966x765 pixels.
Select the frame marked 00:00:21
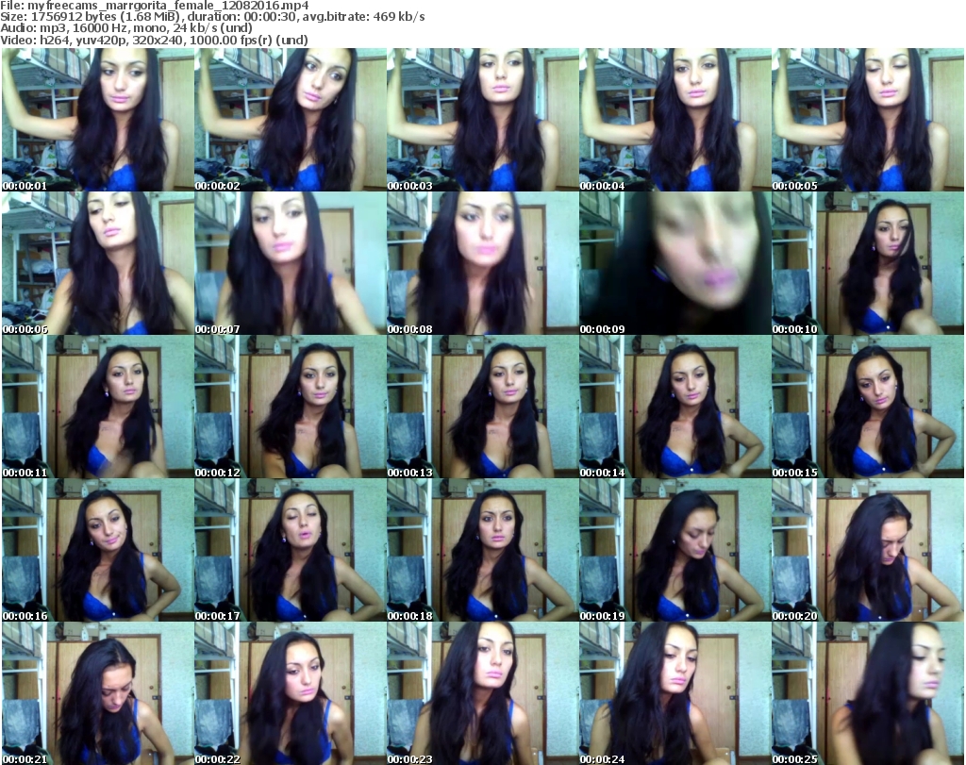[98, 693]
